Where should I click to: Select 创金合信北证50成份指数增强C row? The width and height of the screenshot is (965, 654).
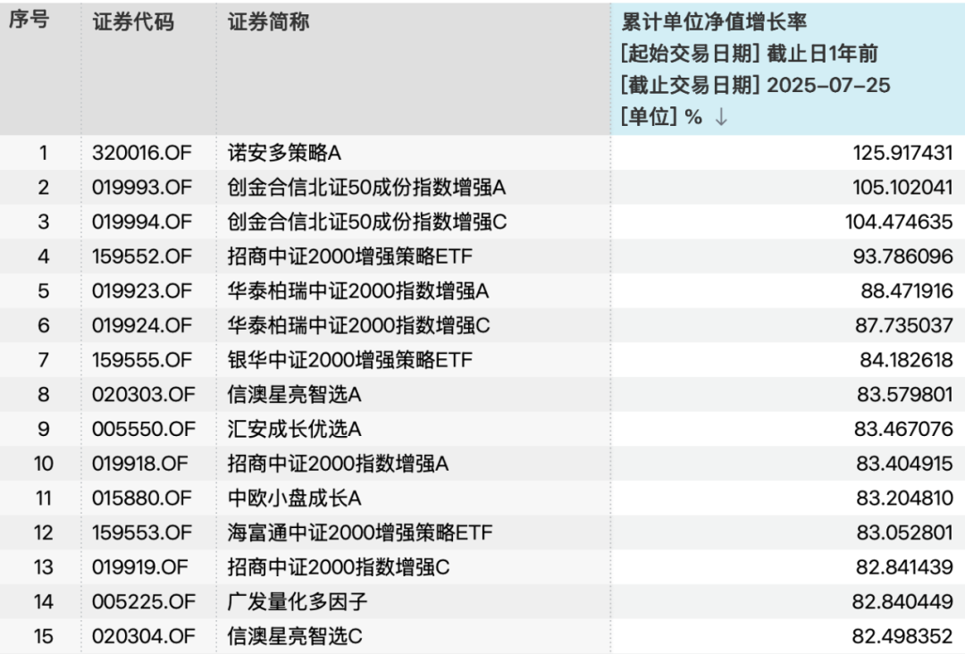[x=366, y=222]
